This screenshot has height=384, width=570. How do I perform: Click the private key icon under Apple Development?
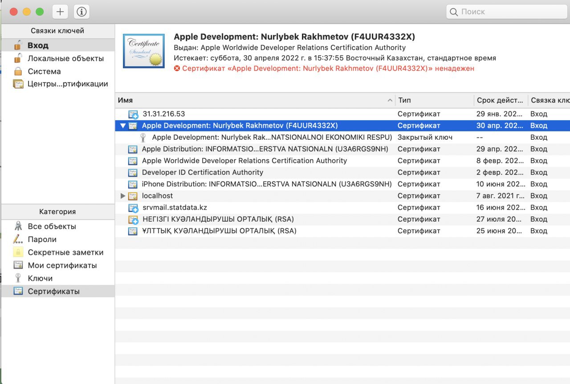point(143,137)
